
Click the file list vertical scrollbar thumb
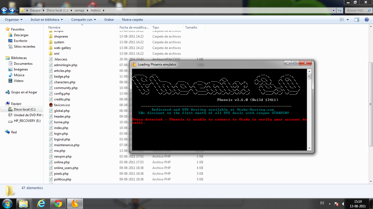(x=371, y=105)
